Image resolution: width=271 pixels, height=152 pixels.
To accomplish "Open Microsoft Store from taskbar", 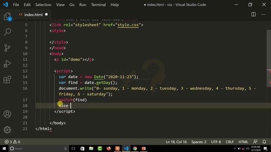I will 82,148.
